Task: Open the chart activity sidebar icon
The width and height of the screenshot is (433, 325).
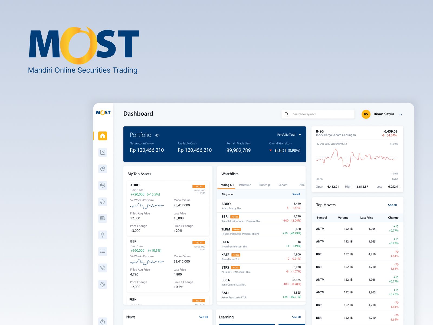Action: 103,152
